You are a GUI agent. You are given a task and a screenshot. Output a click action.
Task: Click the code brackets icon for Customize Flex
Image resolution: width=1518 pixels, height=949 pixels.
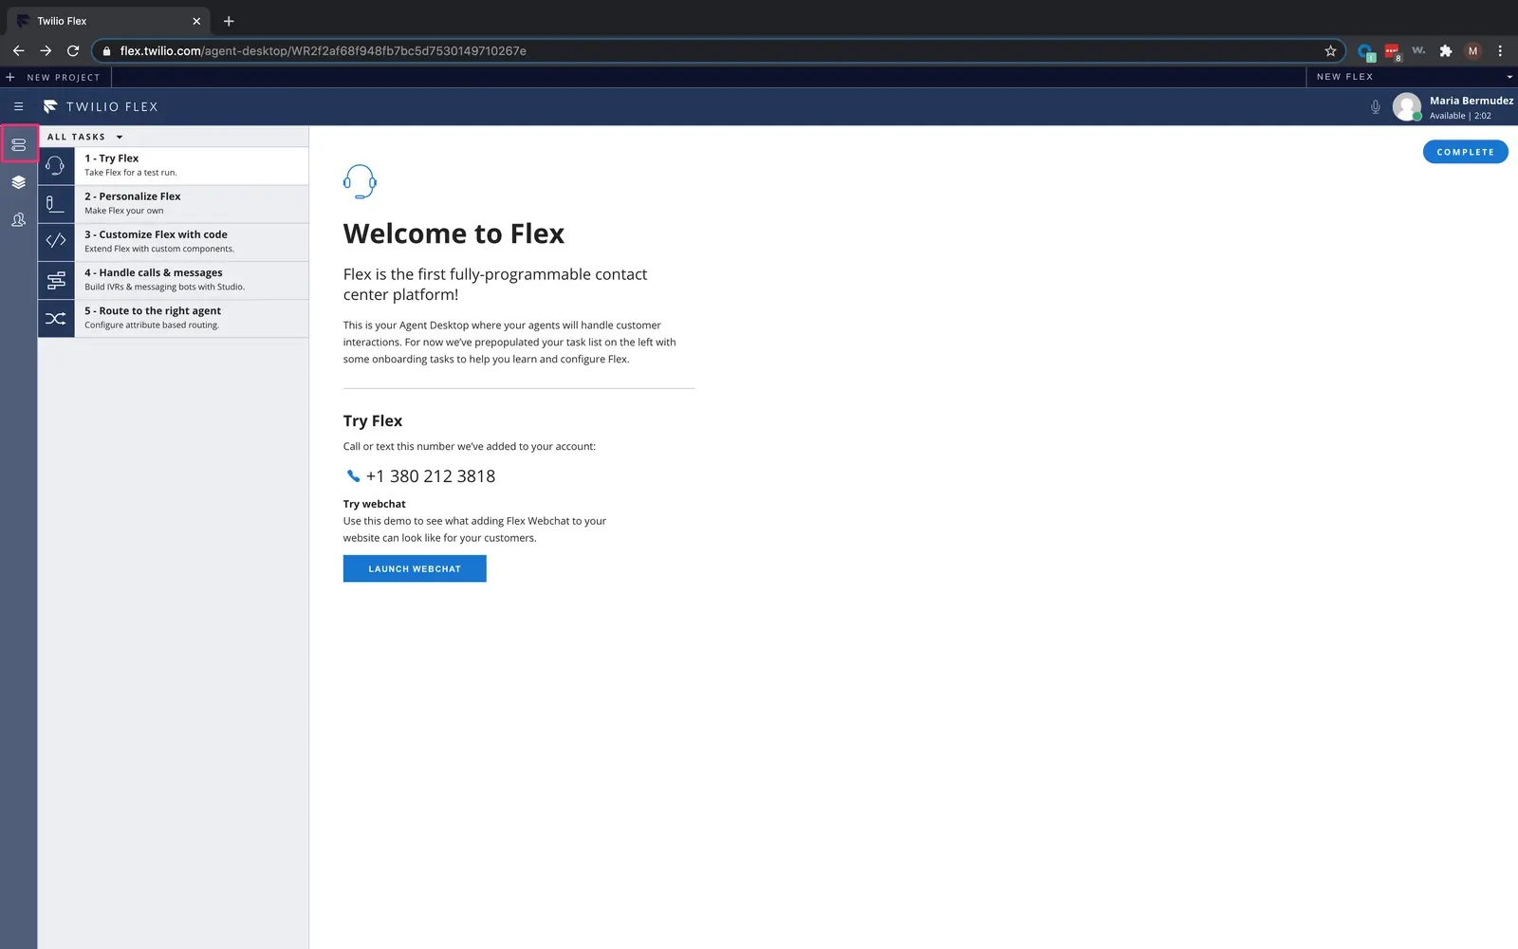tap(56, 241)
